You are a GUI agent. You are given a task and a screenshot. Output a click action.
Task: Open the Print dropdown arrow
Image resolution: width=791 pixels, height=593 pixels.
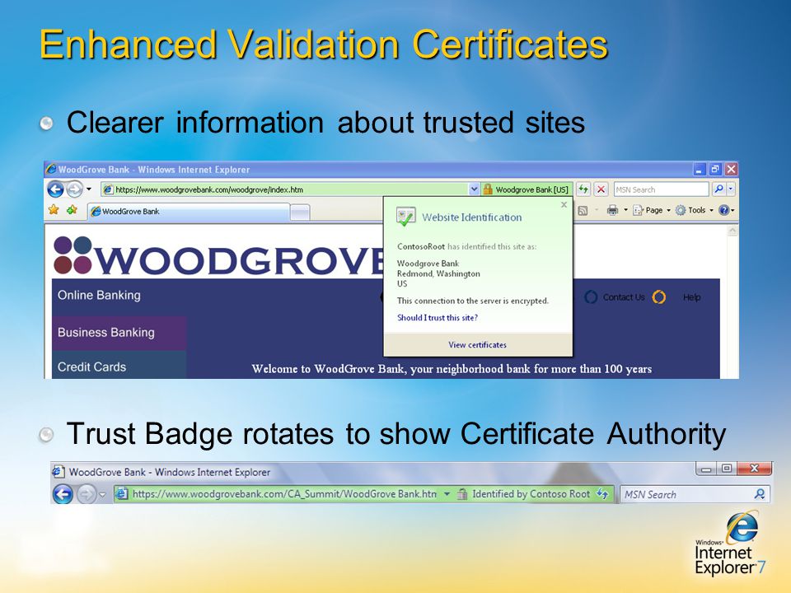click(x=625, y=210)
